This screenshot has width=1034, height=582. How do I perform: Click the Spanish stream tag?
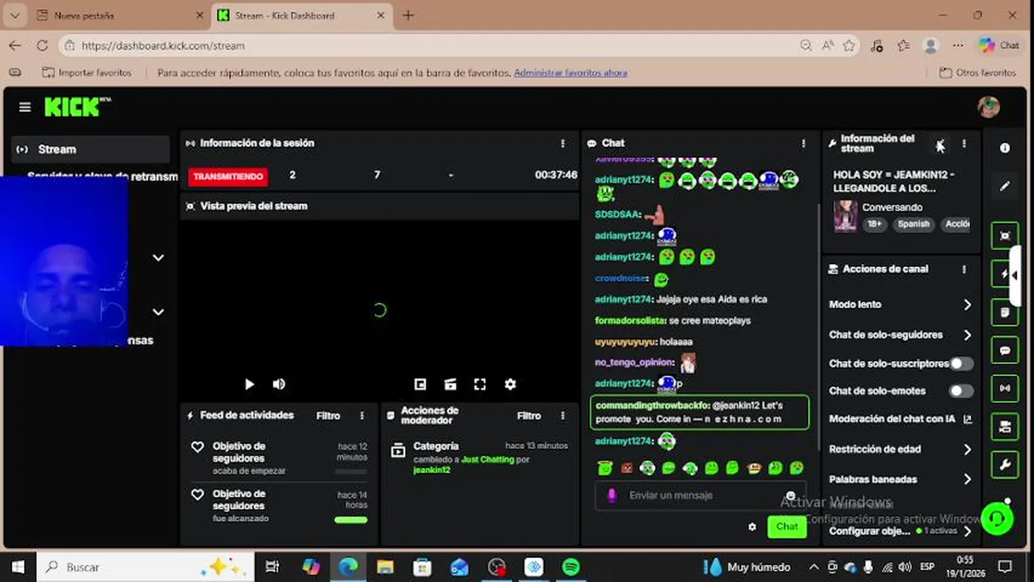(x=913, y=225)
